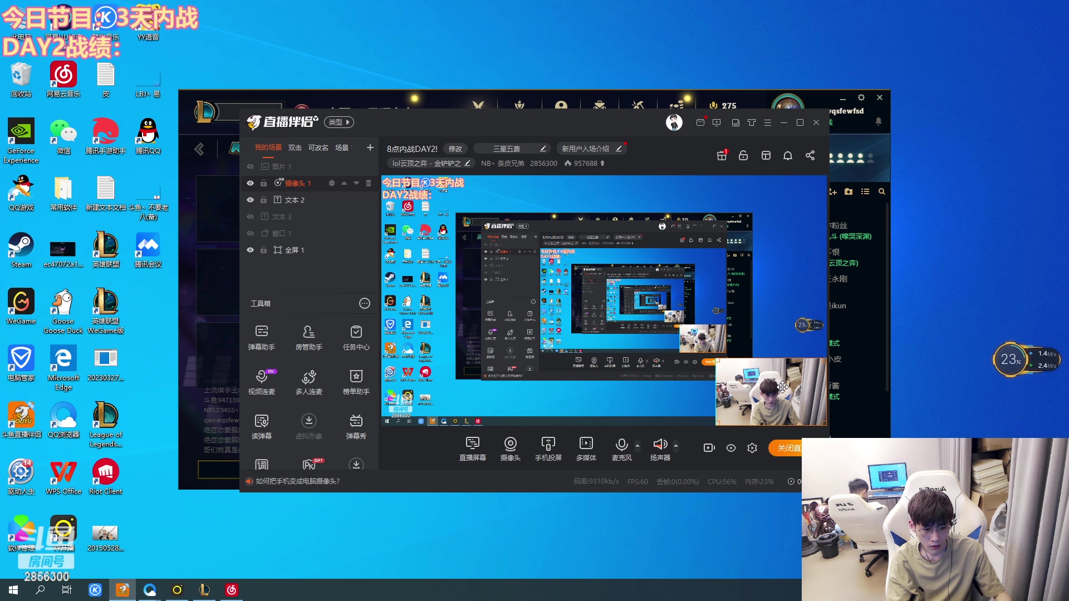Image resolution: width=1069 pixels, height=601 pixels.
Task: Open 英雄联盟 from the Windows taskbar
Action: coord(204,590)
